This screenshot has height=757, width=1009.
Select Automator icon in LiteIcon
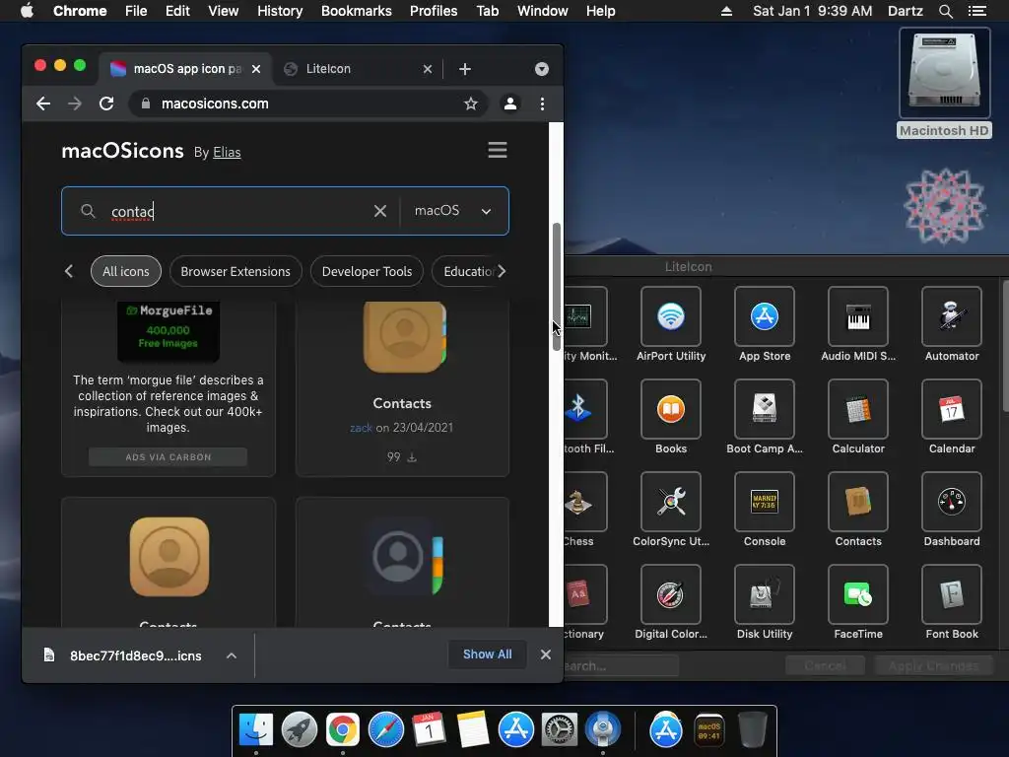pos(952,316)
